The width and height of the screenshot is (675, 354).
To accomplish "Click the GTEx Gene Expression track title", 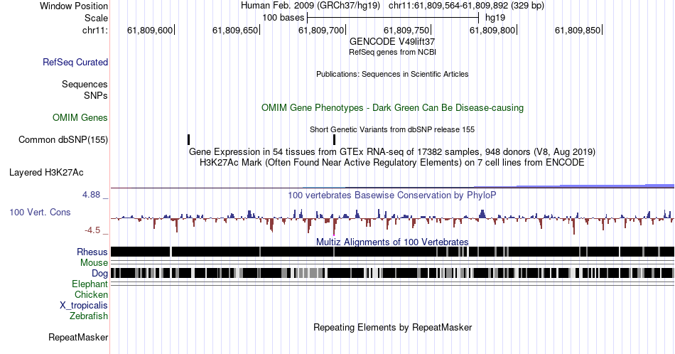I will [392, 151].
